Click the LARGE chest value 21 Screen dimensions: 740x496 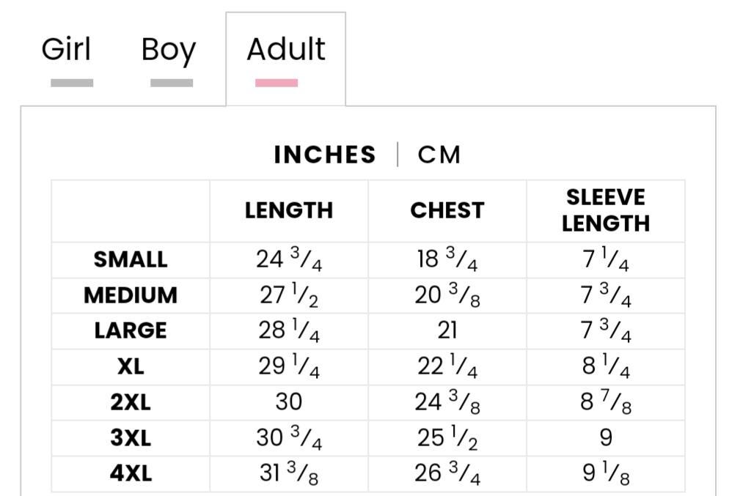coord(447,330)
